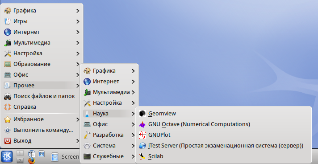Click the globe icon for Интернет in submenu
This screenshot has width=318, height=164.
point(87,82)
